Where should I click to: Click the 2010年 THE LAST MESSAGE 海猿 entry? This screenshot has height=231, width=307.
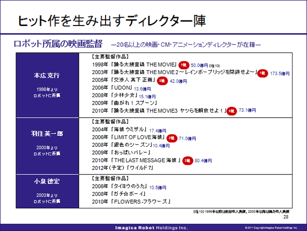(136, 160)
